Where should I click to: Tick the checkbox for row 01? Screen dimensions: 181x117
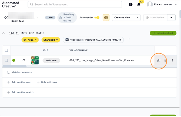tap(6, 60)
